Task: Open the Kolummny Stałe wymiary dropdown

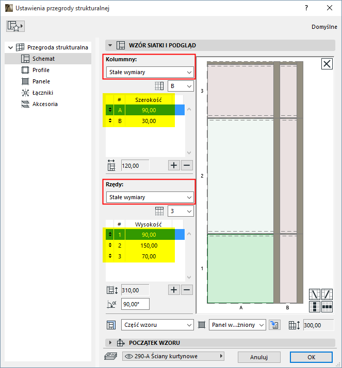Action: point(150,72)
